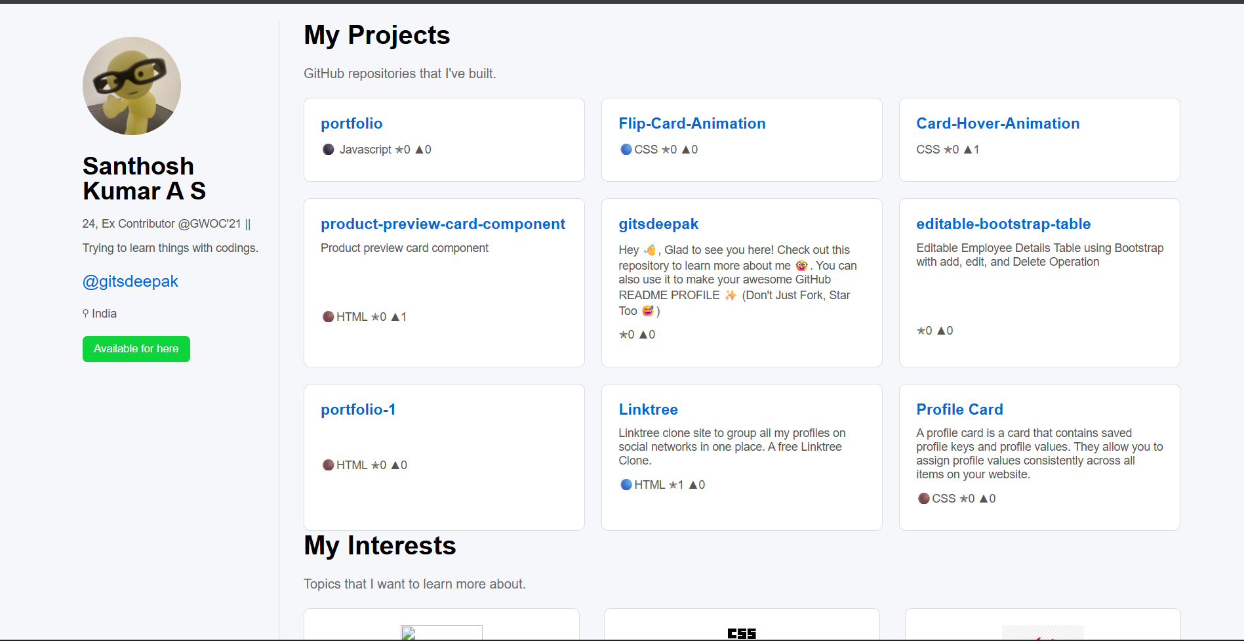
Task: Click the star icon in editable-bootstrap-table card
Action: coord(921,331)
